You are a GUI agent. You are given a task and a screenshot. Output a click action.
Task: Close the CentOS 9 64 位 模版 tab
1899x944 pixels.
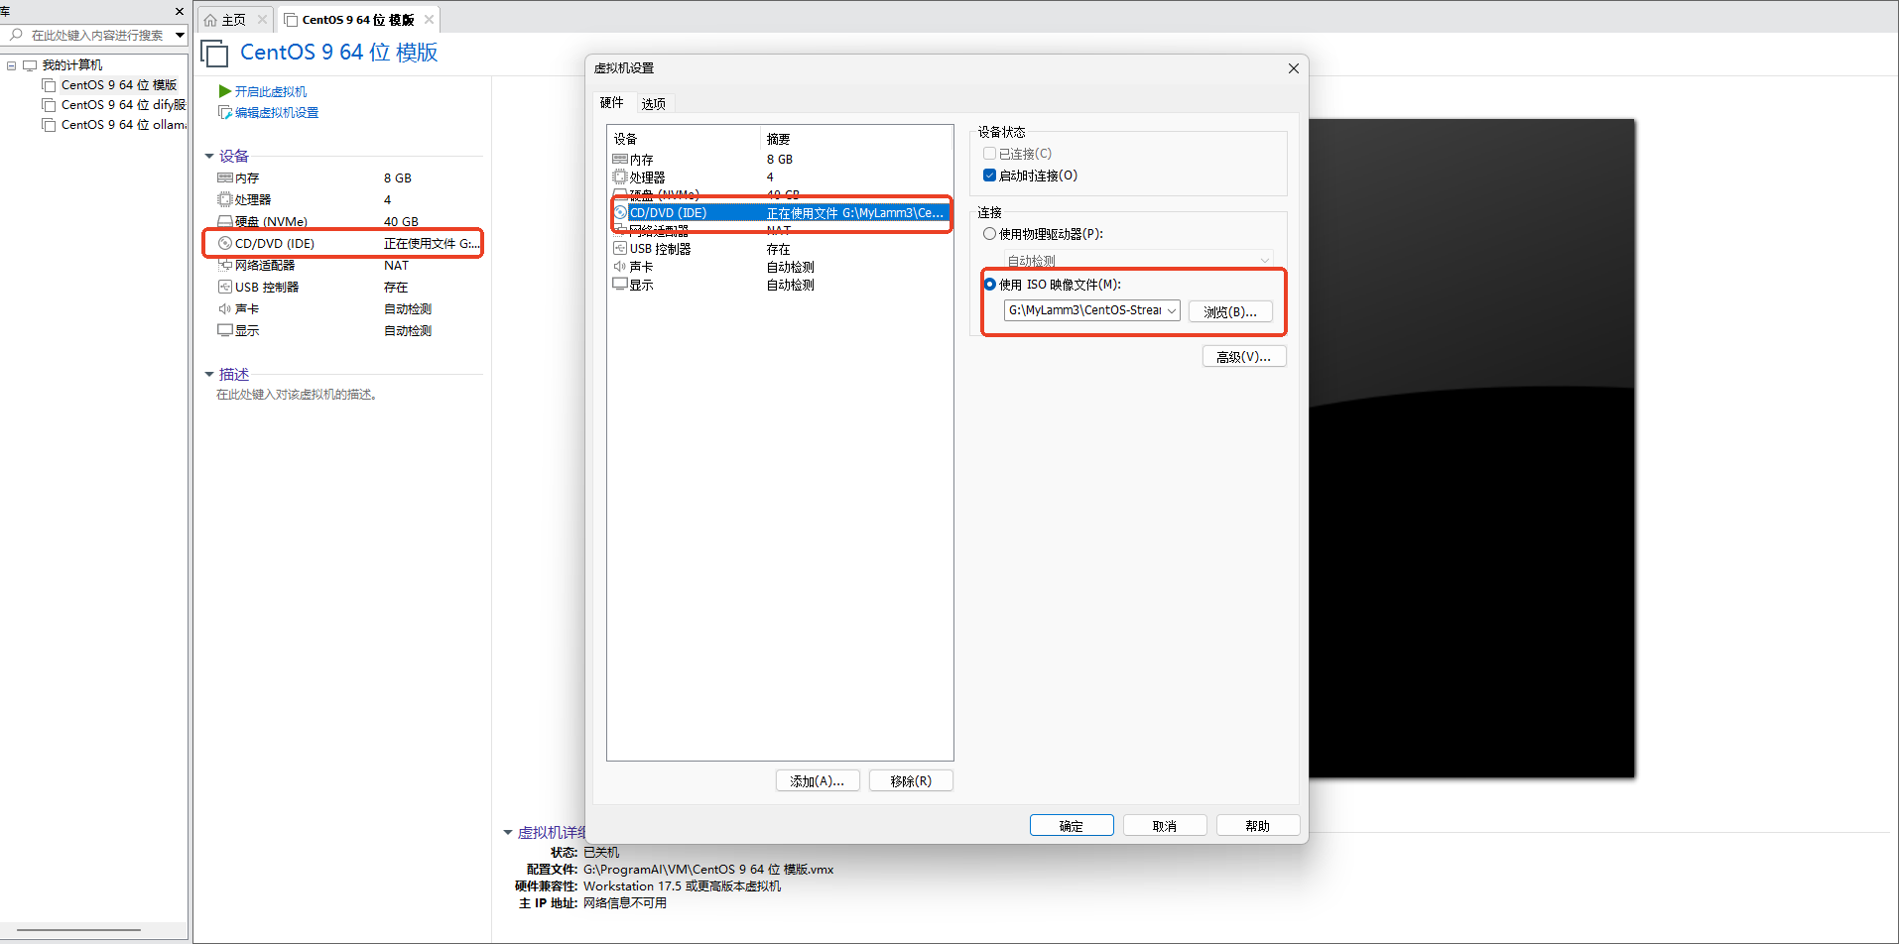point(429,20)
